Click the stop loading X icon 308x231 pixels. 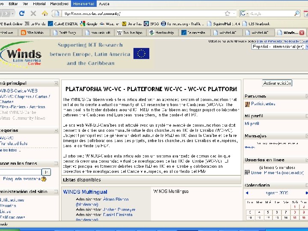(x=33, y=13)
